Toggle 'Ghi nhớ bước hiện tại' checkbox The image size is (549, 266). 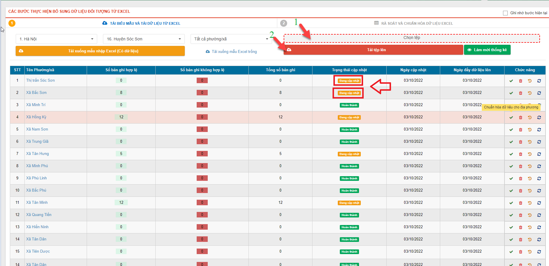[505, 13]
